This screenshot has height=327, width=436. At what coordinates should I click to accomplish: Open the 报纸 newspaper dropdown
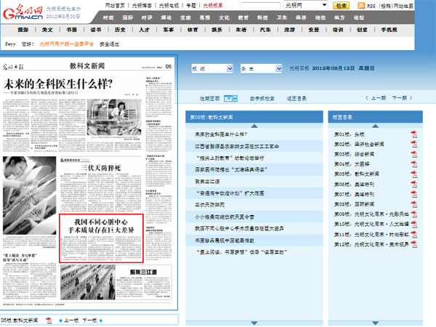click(x=211, y=67)
